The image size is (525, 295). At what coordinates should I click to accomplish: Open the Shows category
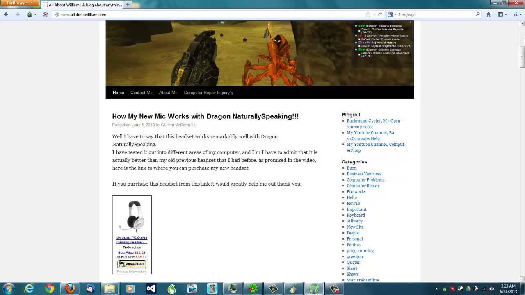tap(353, 274)
